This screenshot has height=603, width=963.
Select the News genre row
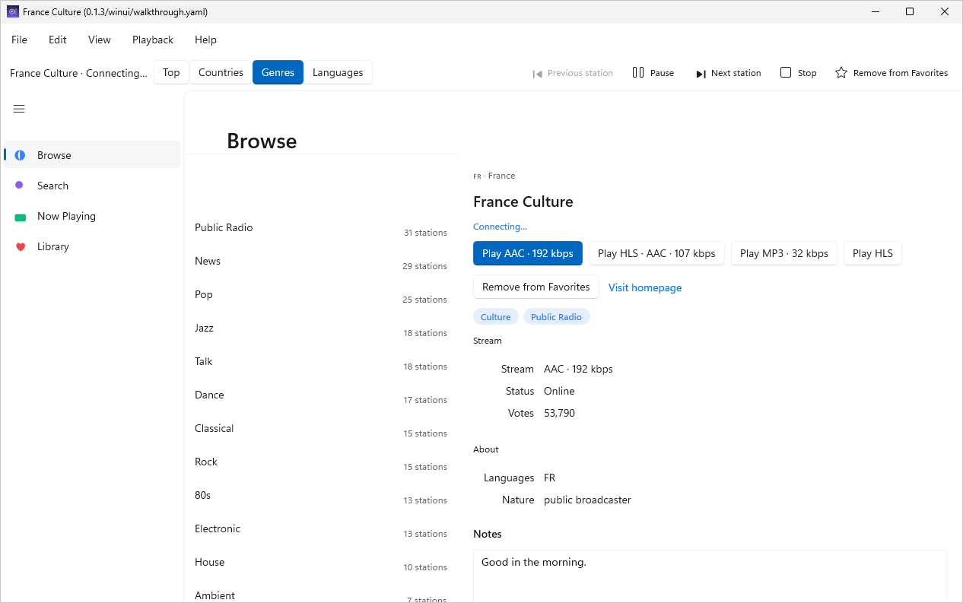(321, 261)
